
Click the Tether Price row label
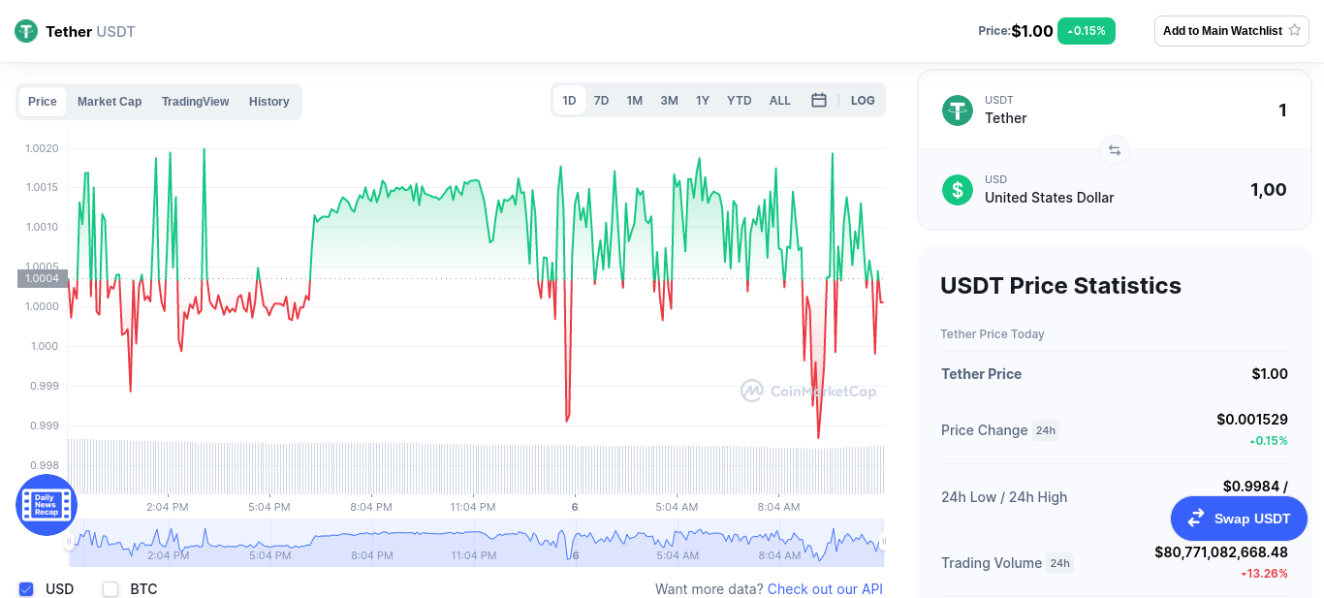click(981, 374)
